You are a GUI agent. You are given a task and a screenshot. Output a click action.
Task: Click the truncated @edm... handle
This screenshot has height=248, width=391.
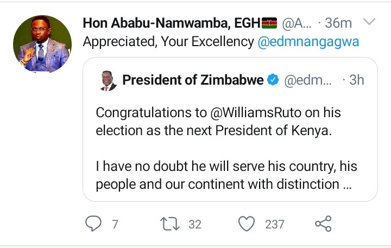tap(308, 80)
